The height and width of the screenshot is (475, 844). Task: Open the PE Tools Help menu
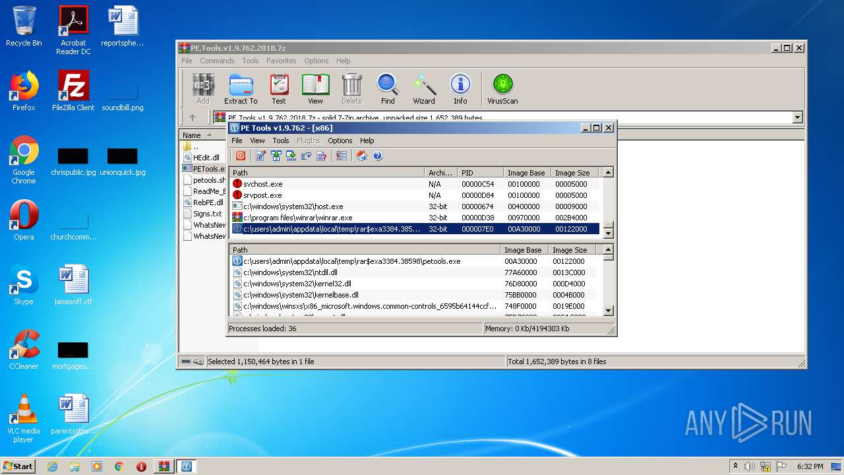tap(367, 141)
